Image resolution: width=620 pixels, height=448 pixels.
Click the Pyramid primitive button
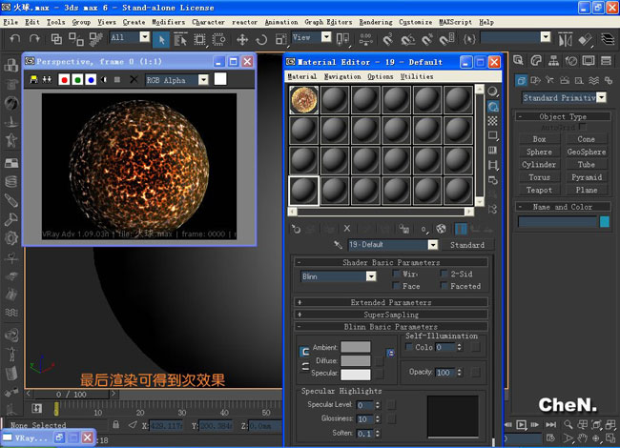point(587,177)
